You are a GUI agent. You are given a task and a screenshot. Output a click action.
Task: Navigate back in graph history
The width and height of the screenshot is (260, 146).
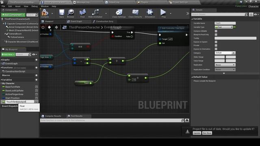pos(50,27)
